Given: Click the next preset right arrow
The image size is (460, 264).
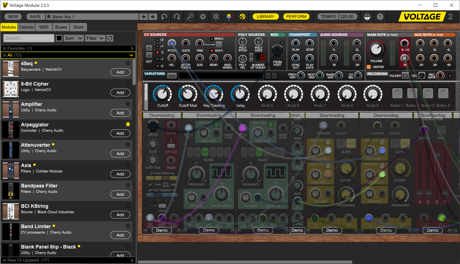Looking at the screenshot, I should (x=153, y=17).
